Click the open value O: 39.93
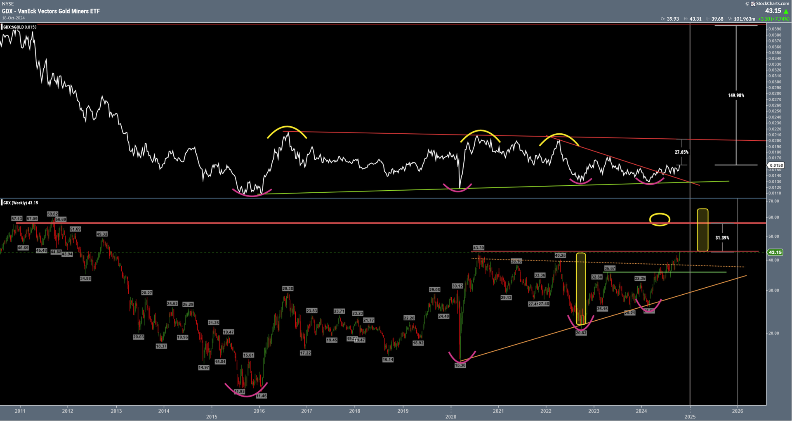Screen dimensions: 792x421 670,19
